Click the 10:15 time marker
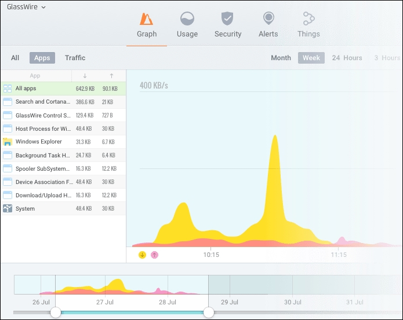 coord(211,255)
